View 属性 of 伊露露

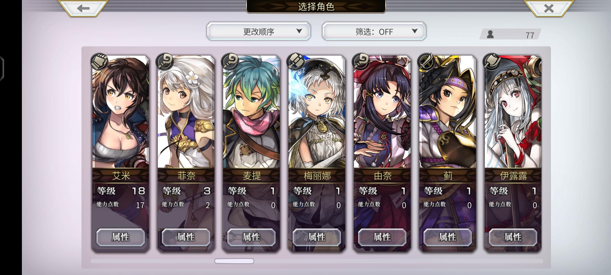pos(513,237)
